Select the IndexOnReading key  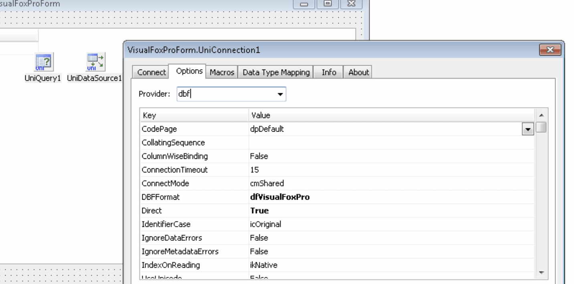pos(194,265)
